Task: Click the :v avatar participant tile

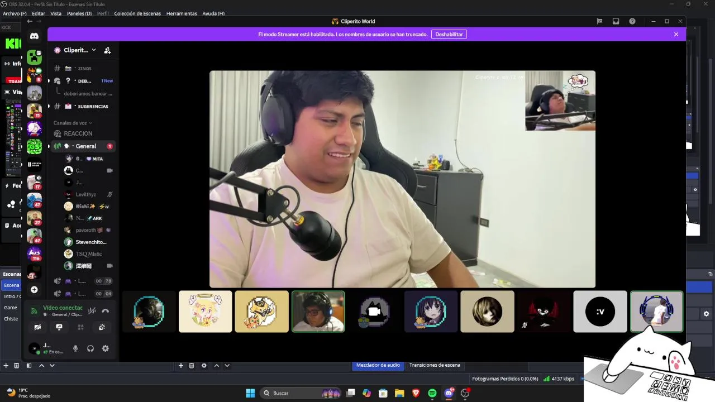Action: [600, 312]
